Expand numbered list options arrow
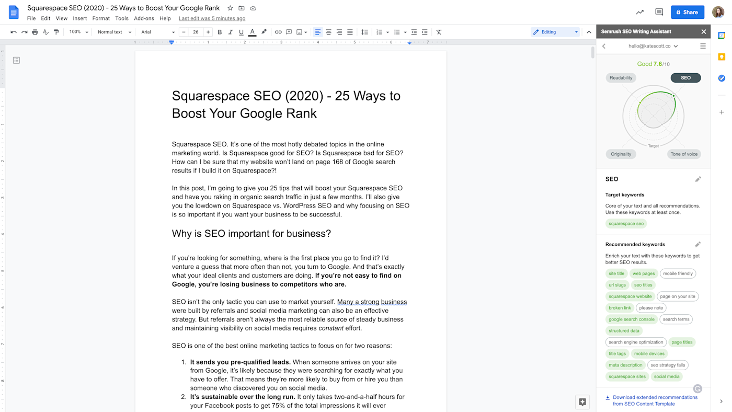Viewport: 732px width, 412px height. pos(387,32)
